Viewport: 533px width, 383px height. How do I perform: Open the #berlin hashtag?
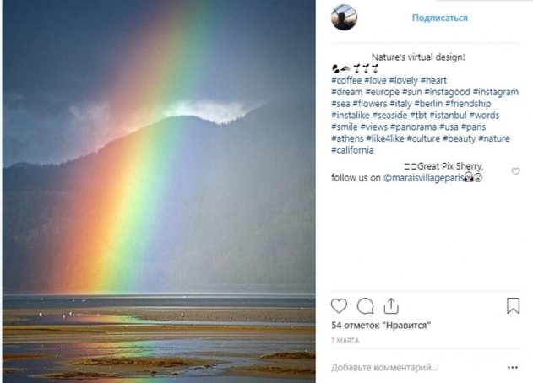pyautogui.click(x=428, y=104)
